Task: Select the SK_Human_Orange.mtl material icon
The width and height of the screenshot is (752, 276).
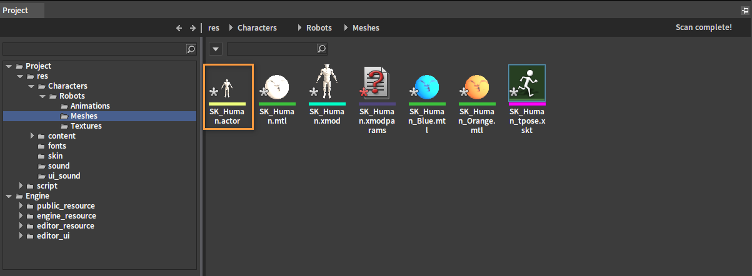Action: coord(478,83)
